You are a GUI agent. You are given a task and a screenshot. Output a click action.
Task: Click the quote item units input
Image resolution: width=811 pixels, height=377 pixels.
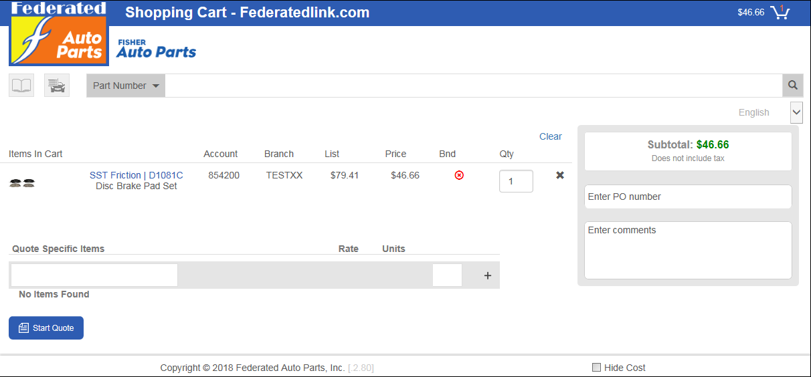(447, 275)
